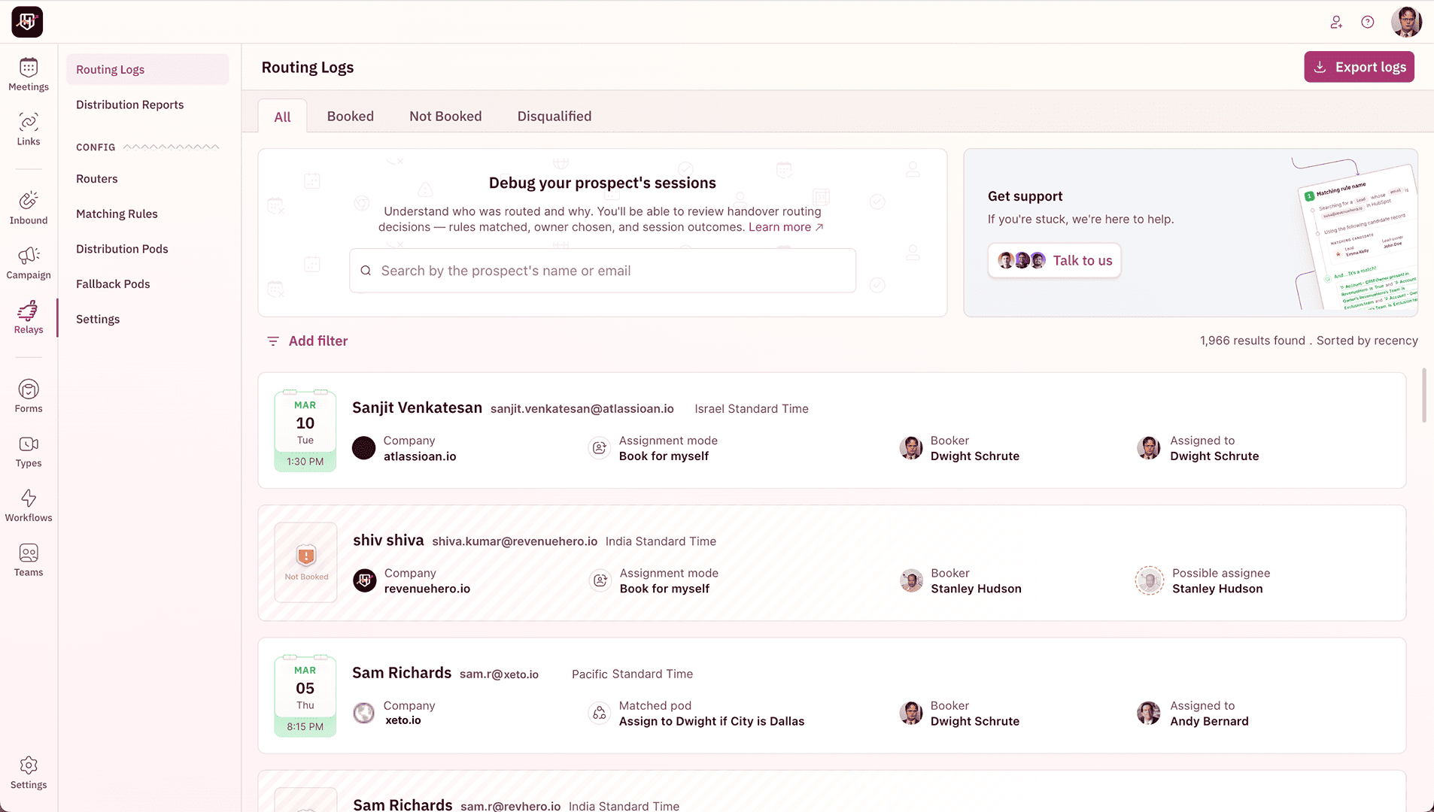Switch to the Booked tab
Screen dimensions: 1434x812
(351, 116)
